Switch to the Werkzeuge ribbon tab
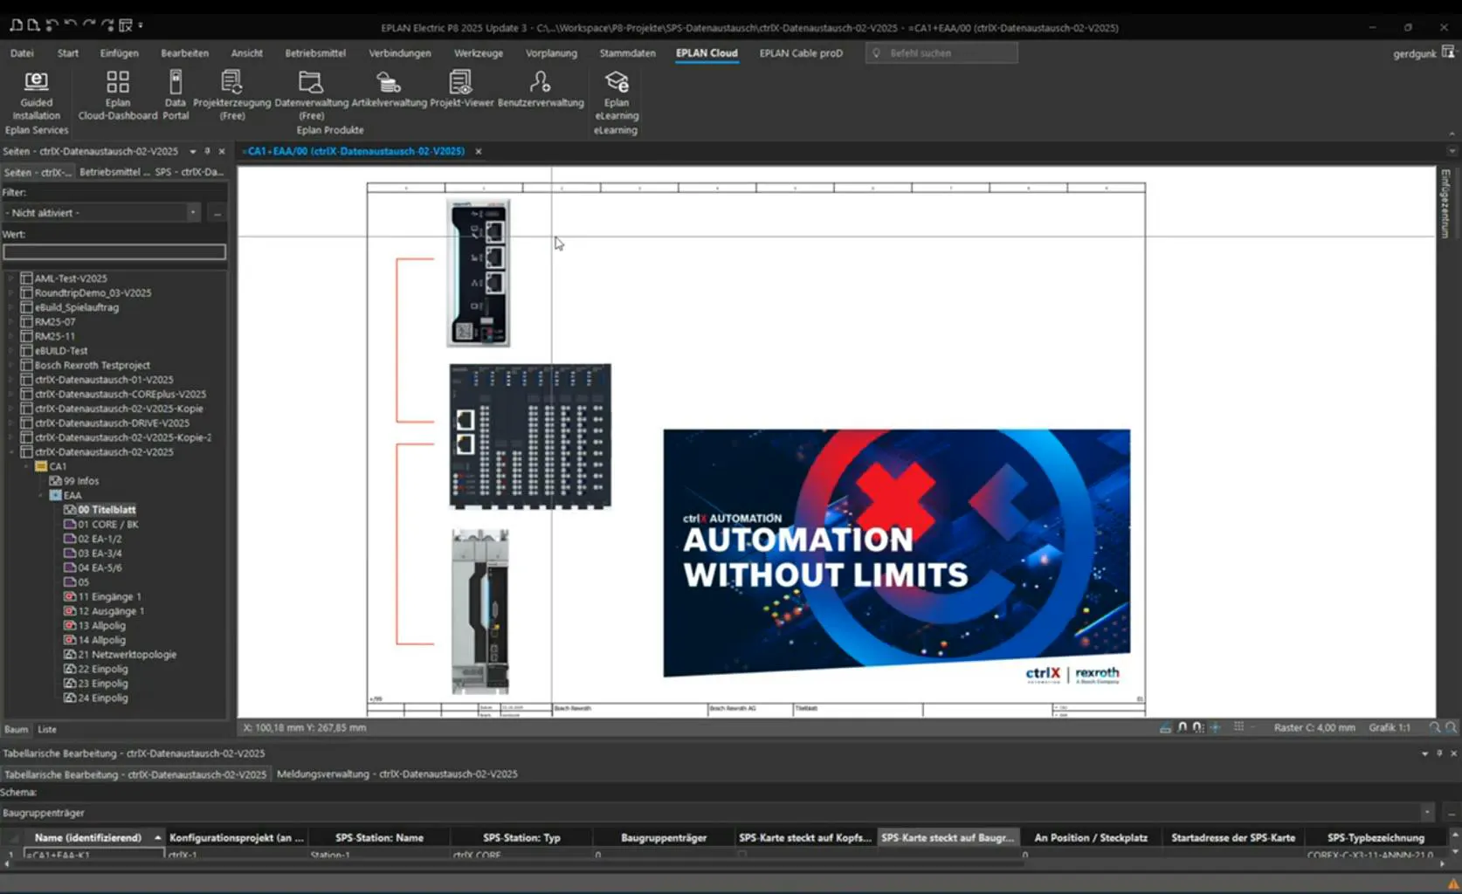The image size is (1462, 894). (x=479, y=53)
